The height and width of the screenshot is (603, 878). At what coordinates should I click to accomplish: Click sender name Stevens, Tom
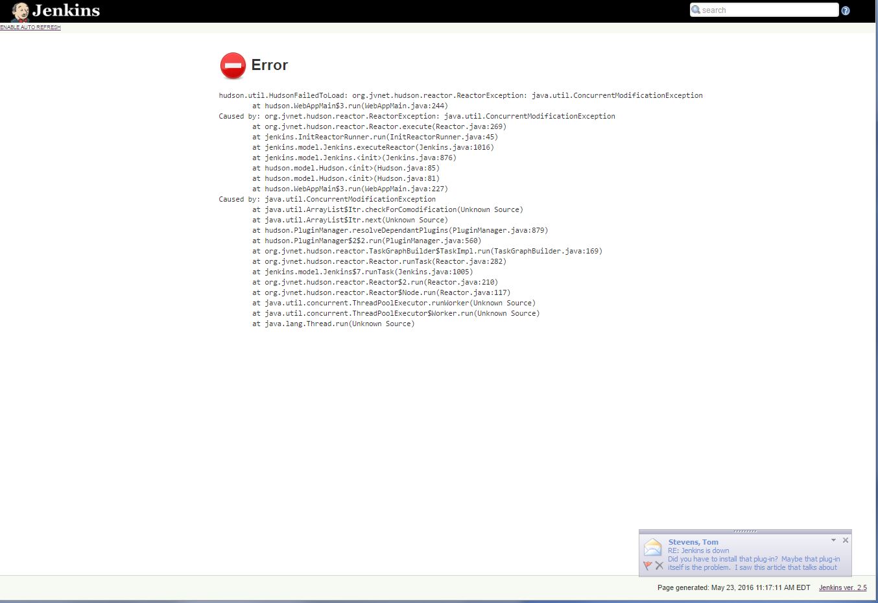(693, 542)
